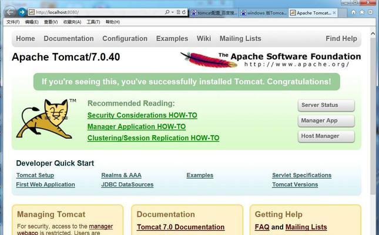Screen dimensions: 379x235
Task: Click the vertical scrollbar thumb
Action: pos(373,116)
